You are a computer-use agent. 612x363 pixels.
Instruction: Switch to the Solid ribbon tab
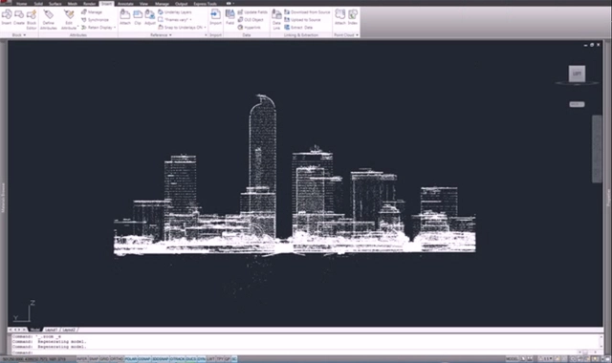click(x=38, y=4)
